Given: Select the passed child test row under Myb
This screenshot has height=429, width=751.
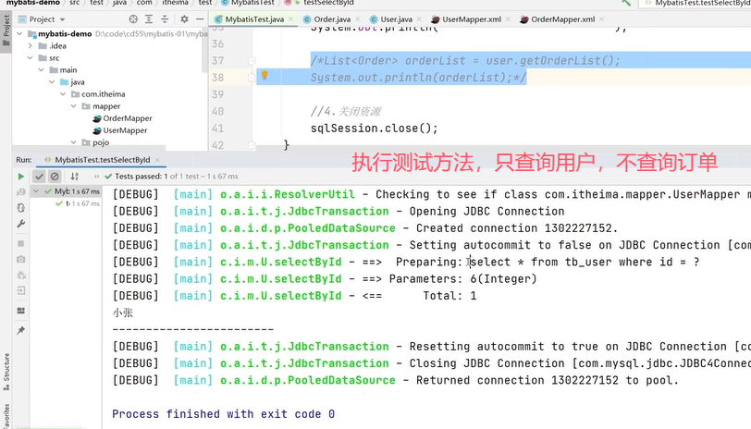Looking at the screenshot, I should (78, 203).
